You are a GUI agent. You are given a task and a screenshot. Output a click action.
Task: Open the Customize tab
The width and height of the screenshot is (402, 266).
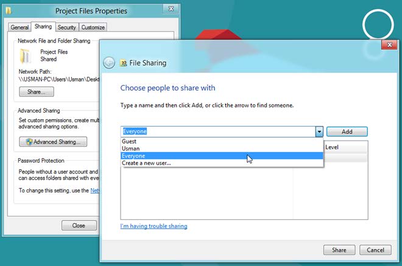point(93,27)
